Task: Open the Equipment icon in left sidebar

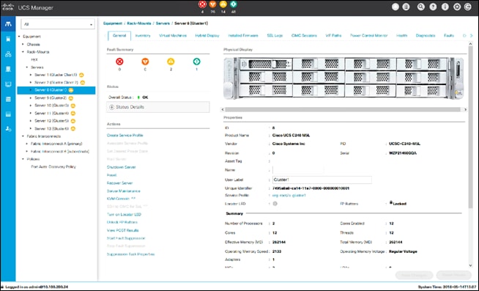Action: click(8, 24)
